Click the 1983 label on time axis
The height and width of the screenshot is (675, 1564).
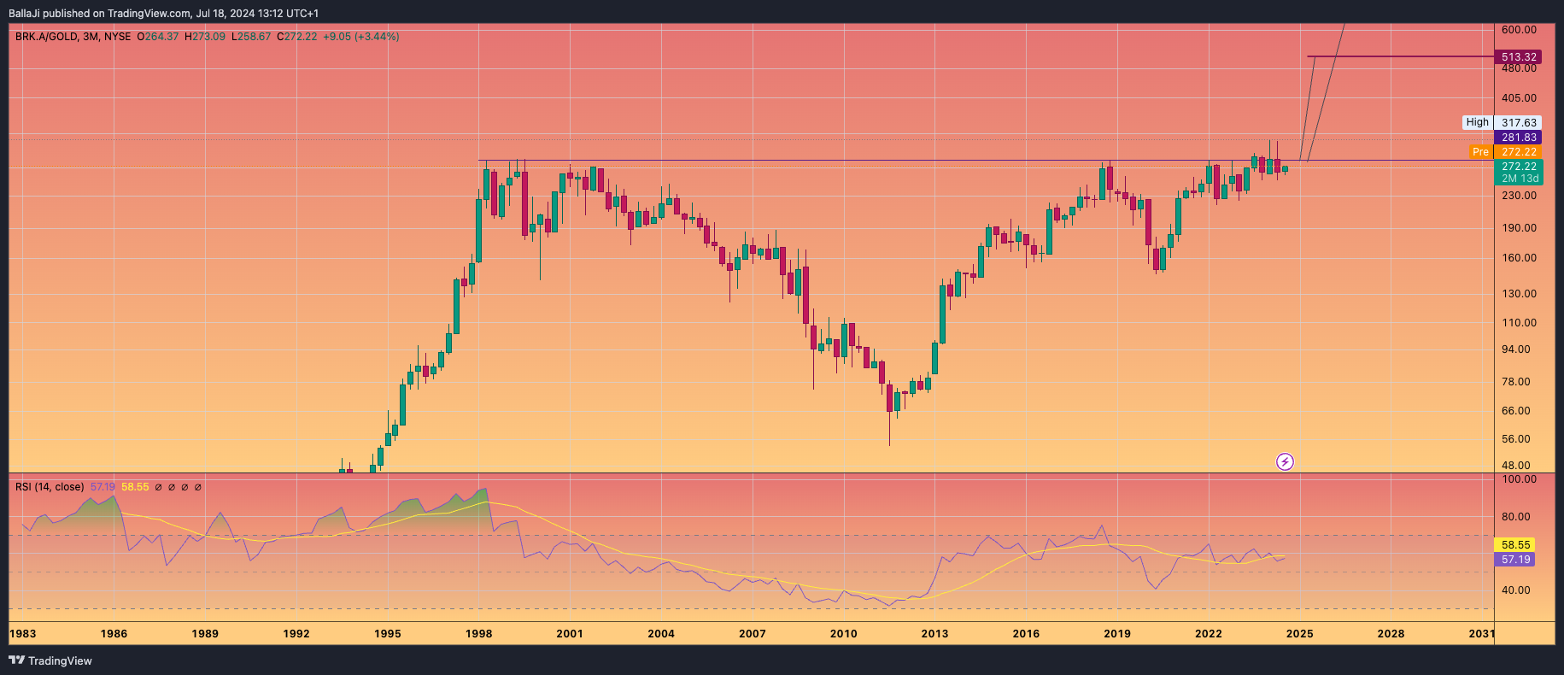coord(23,634)
